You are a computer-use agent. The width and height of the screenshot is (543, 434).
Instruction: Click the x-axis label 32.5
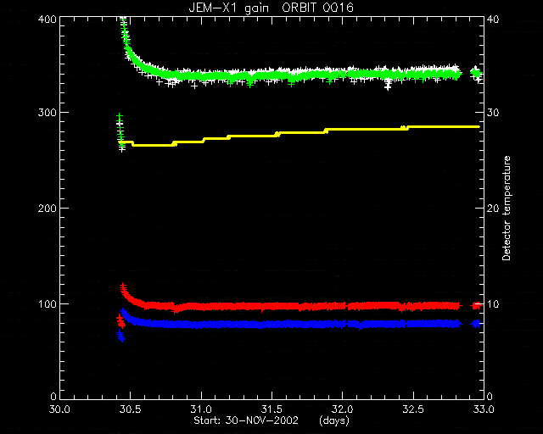coord(413,409)
